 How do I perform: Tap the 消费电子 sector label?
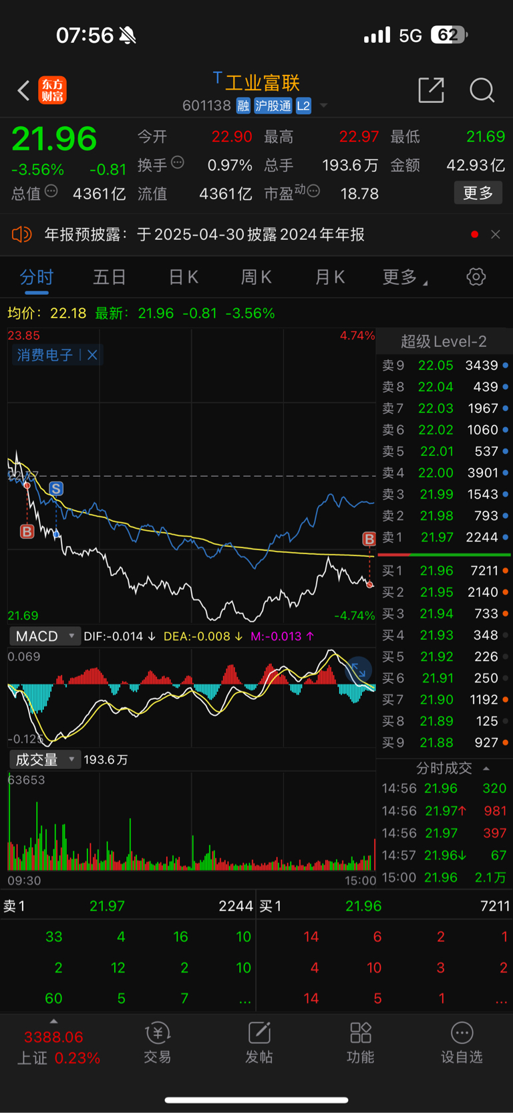pos(44,355)
